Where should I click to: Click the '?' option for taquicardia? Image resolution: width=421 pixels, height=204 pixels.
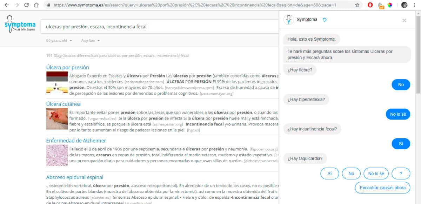(401, 173)
